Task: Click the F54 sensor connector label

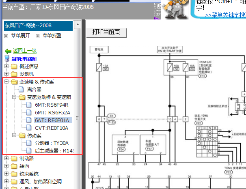Action: 121,149
